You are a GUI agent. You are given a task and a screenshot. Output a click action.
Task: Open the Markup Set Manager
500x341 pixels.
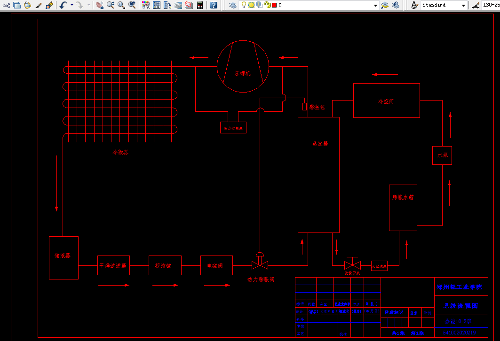click(189, 5)
